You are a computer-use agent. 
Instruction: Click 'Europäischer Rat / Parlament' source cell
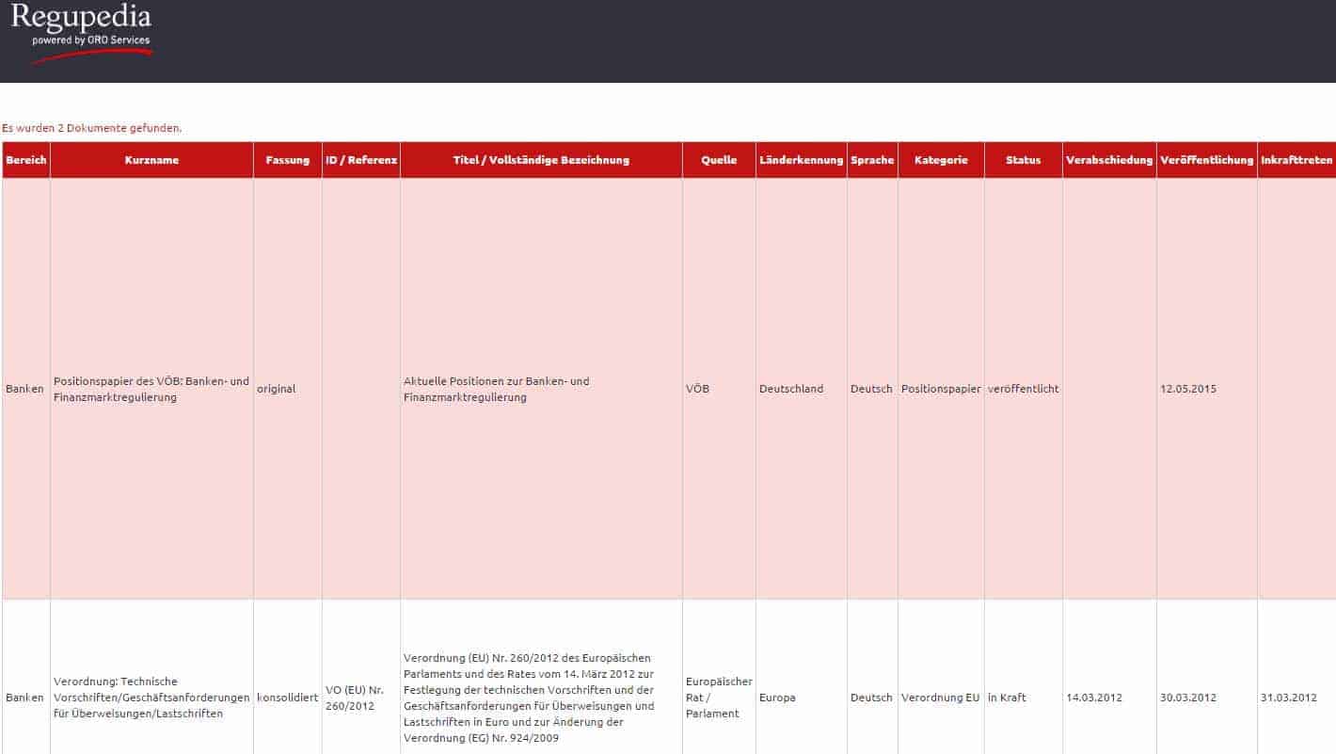click(719, 698)
